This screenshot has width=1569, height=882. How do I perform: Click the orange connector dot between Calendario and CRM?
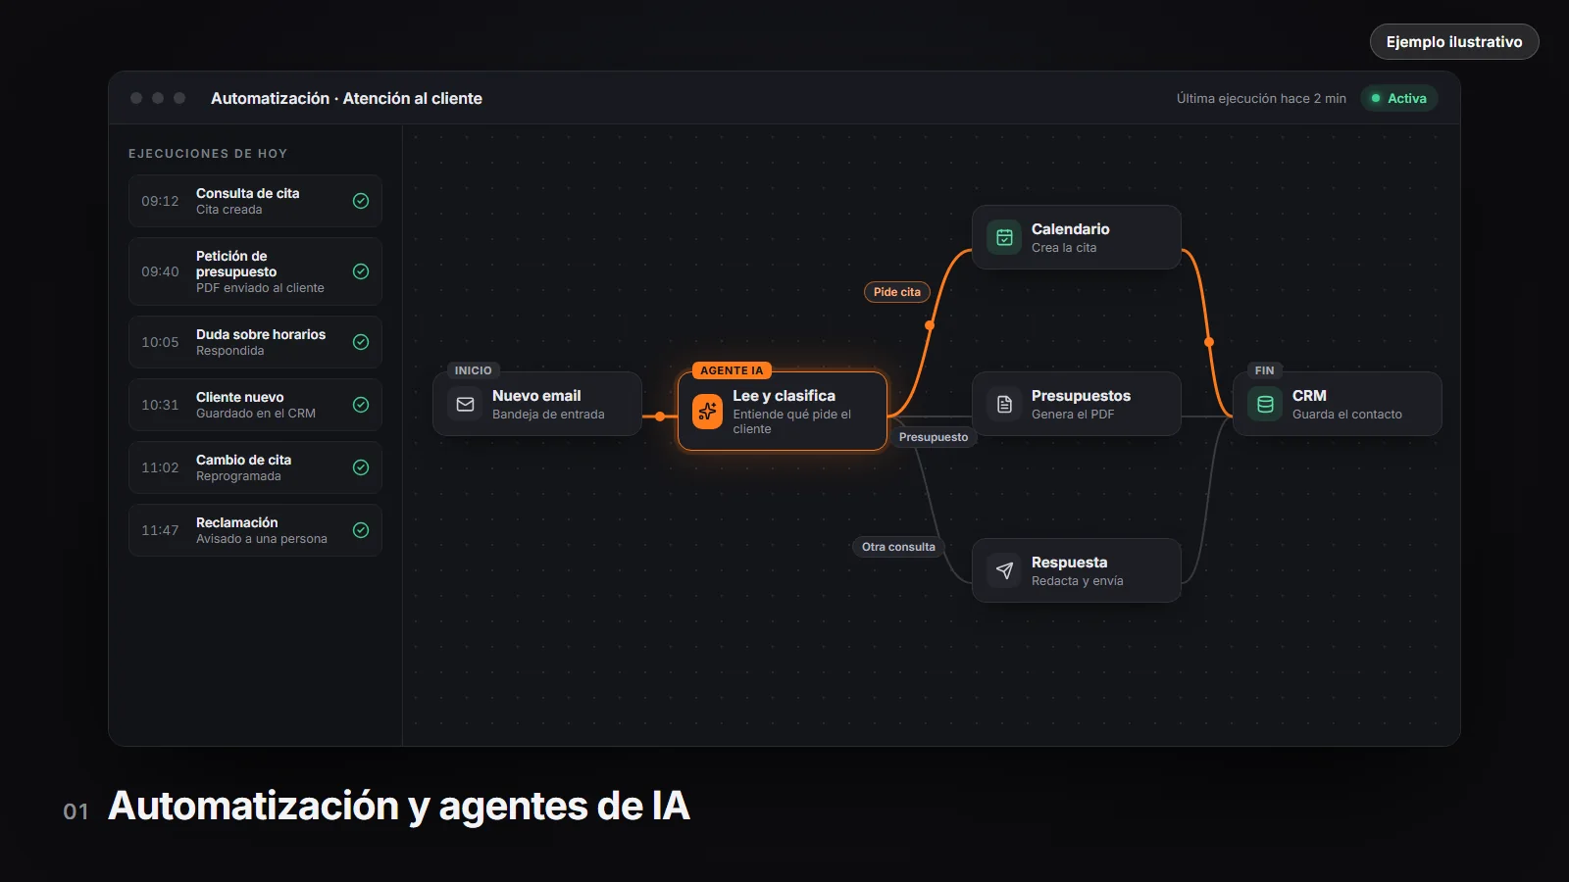(x=1209, y=342)
